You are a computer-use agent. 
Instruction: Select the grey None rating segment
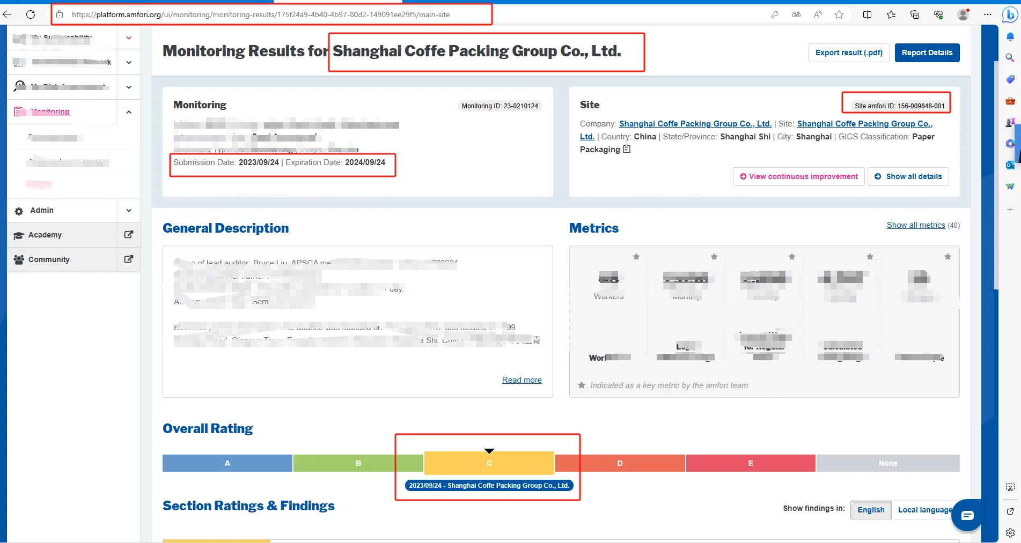coord(888,463)
